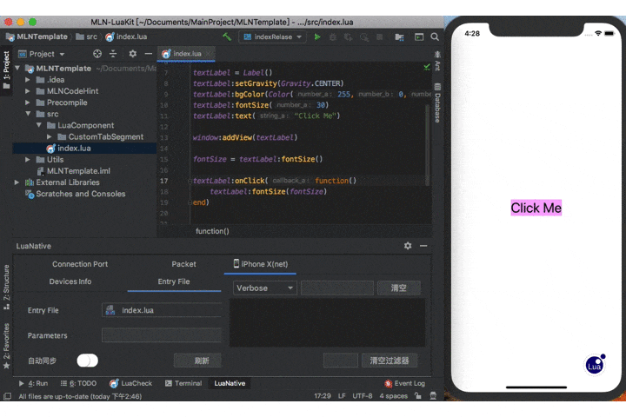Click the Project panel gear icon
This screenshot has width=626, height=417.
[132, 54]
